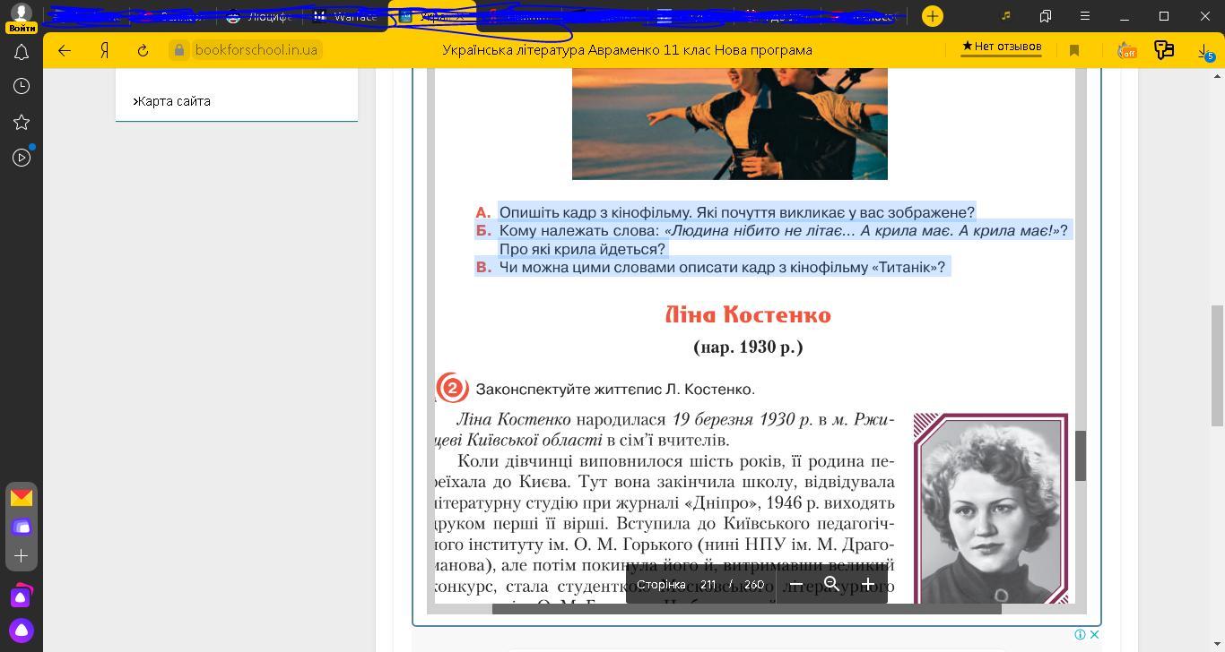
Task: Click the music note icon in title bar
Action: [1006, 16]
